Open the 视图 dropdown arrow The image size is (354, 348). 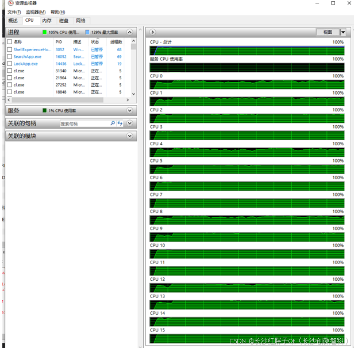[x=343, y=32]
